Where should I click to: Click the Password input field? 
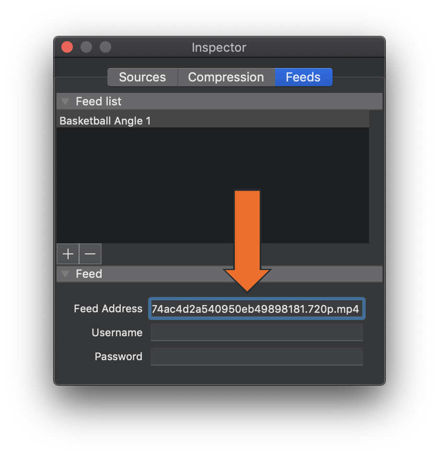pos(257,356)
